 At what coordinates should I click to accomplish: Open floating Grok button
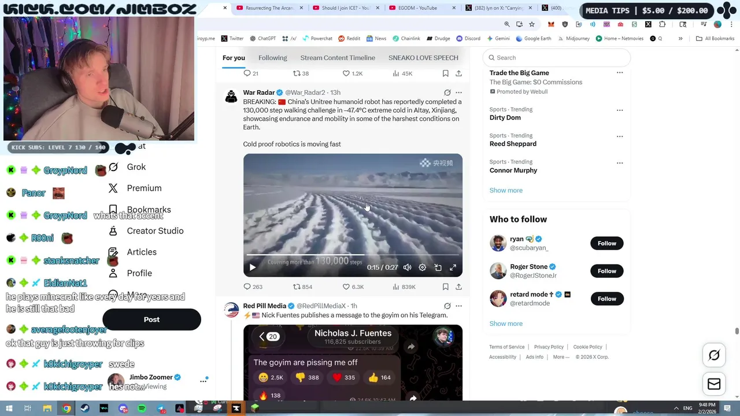714,355
